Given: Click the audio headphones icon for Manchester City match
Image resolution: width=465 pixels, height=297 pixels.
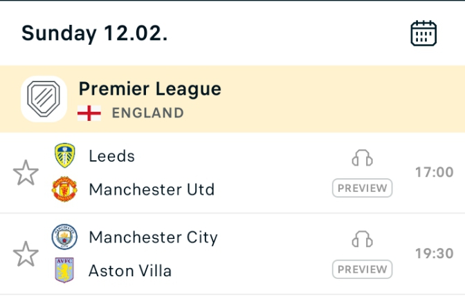Looking at the screenshot, I should (362, 239).
